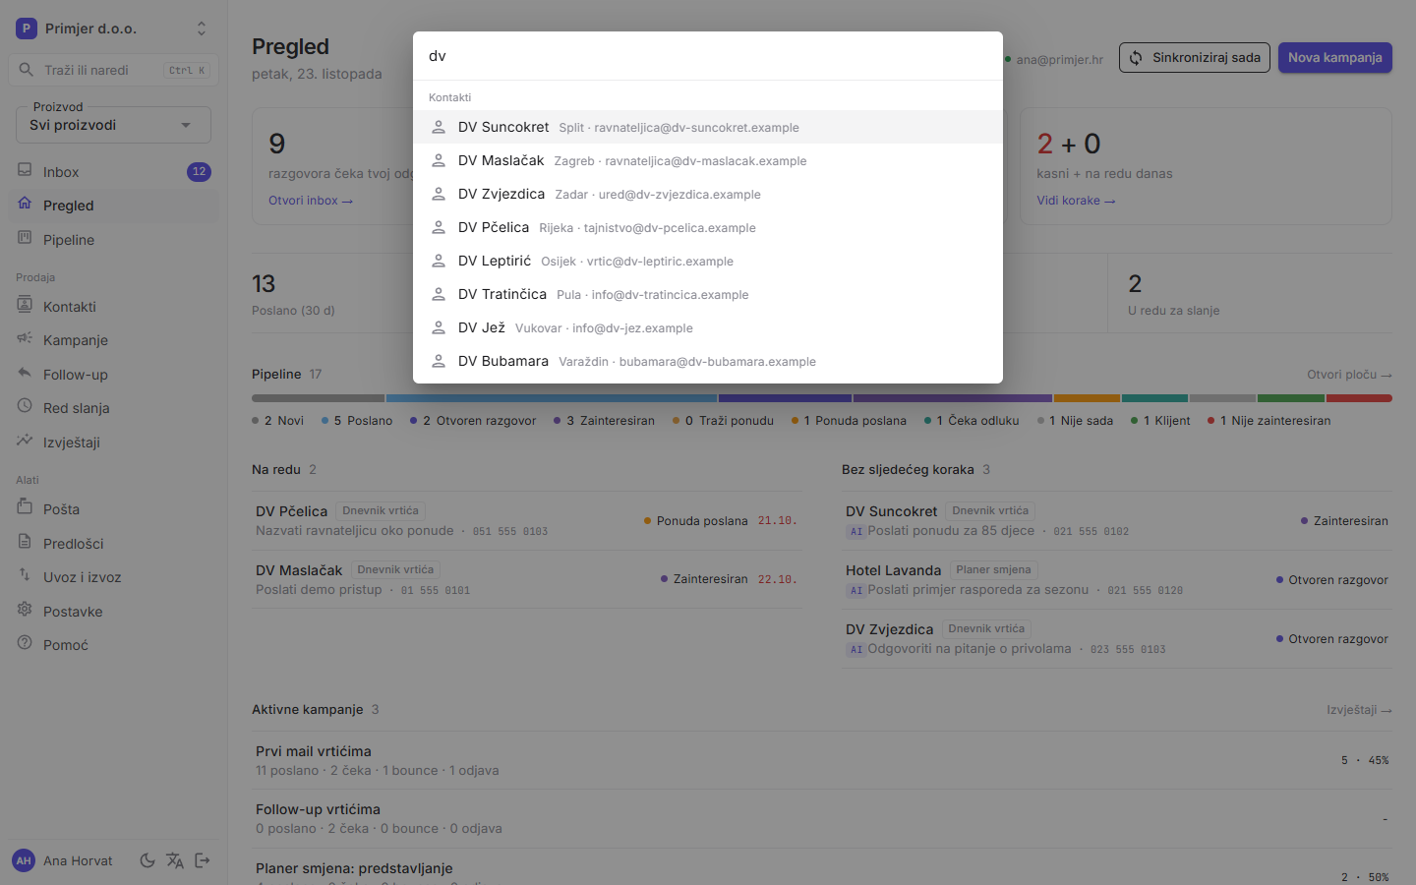Open the Inbox sidebar icon

25,171
